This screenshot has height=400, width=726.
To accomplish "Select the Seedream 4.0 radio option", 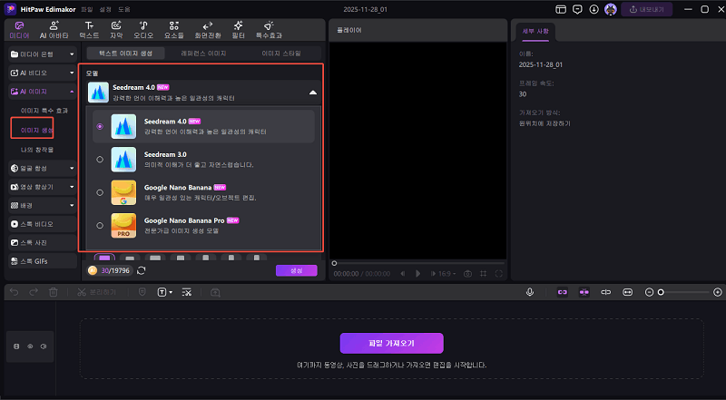I will click(x=100, y=126).
